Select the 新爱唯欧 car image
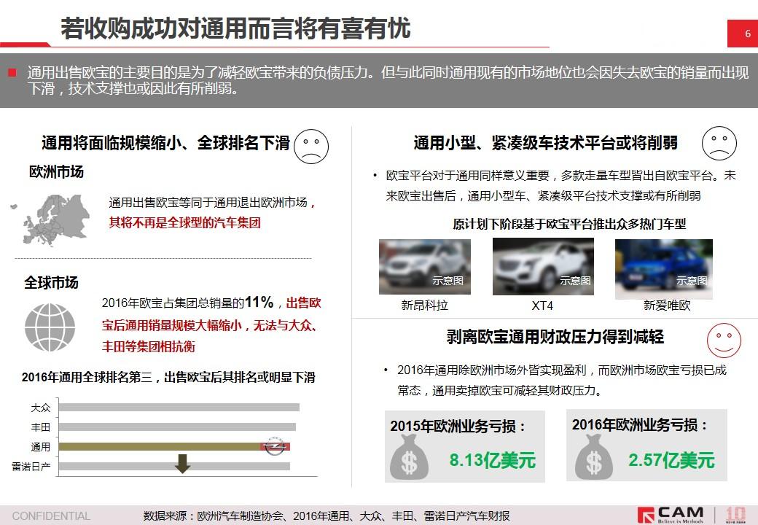Viewport: 758px width, 525px height. pyautogui.click(x=664, y=269)
